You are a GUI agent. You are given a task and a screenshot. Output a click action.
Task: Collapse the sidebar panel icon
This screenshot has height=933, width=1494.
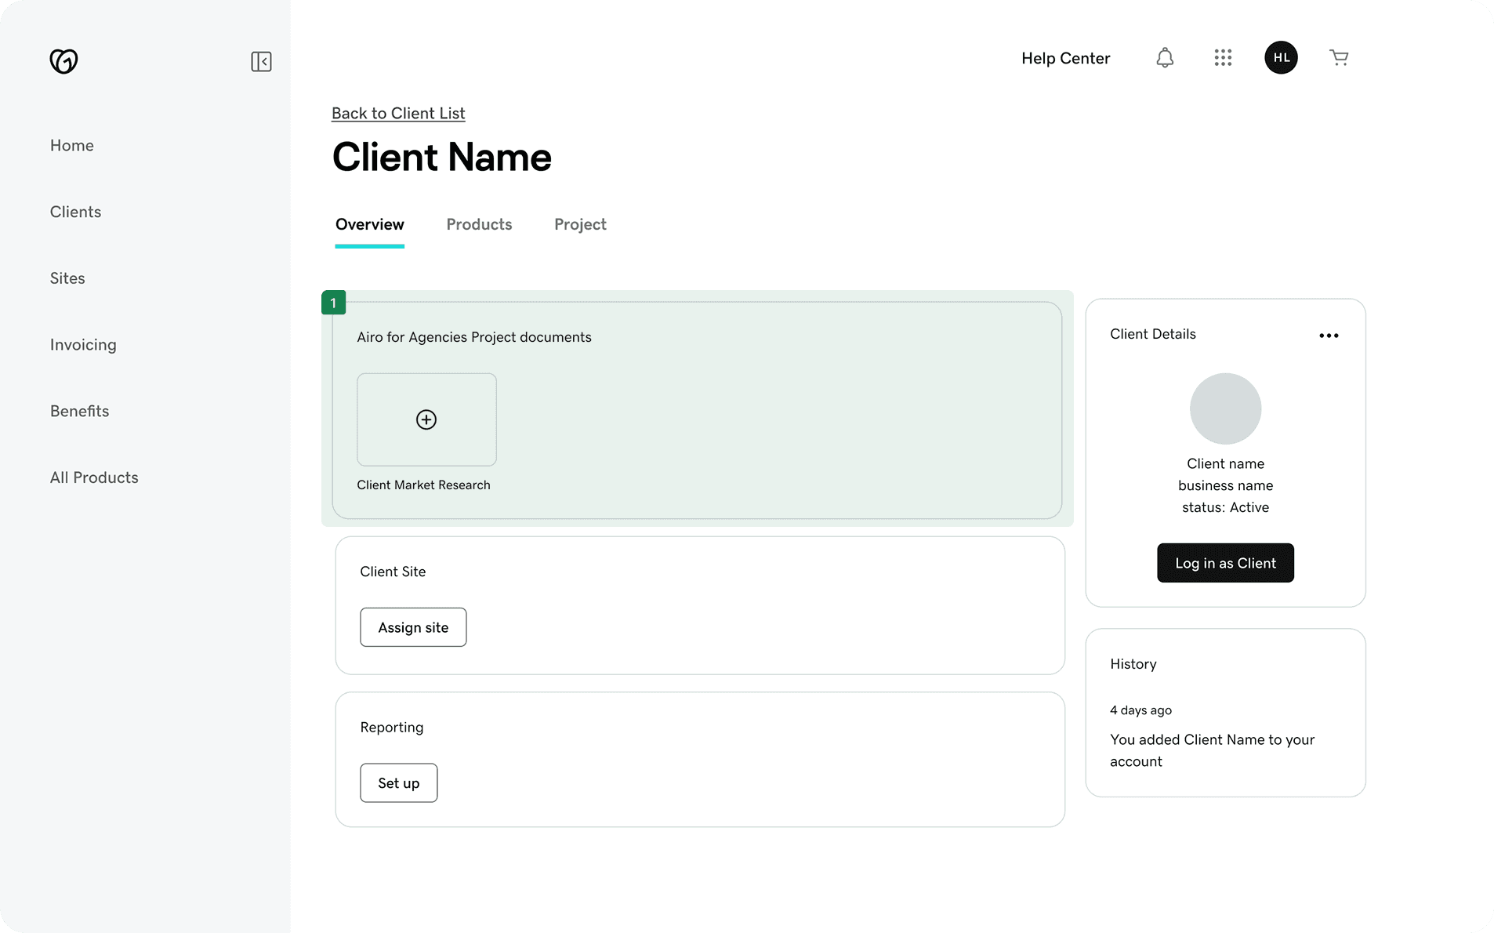pos(261,61)
